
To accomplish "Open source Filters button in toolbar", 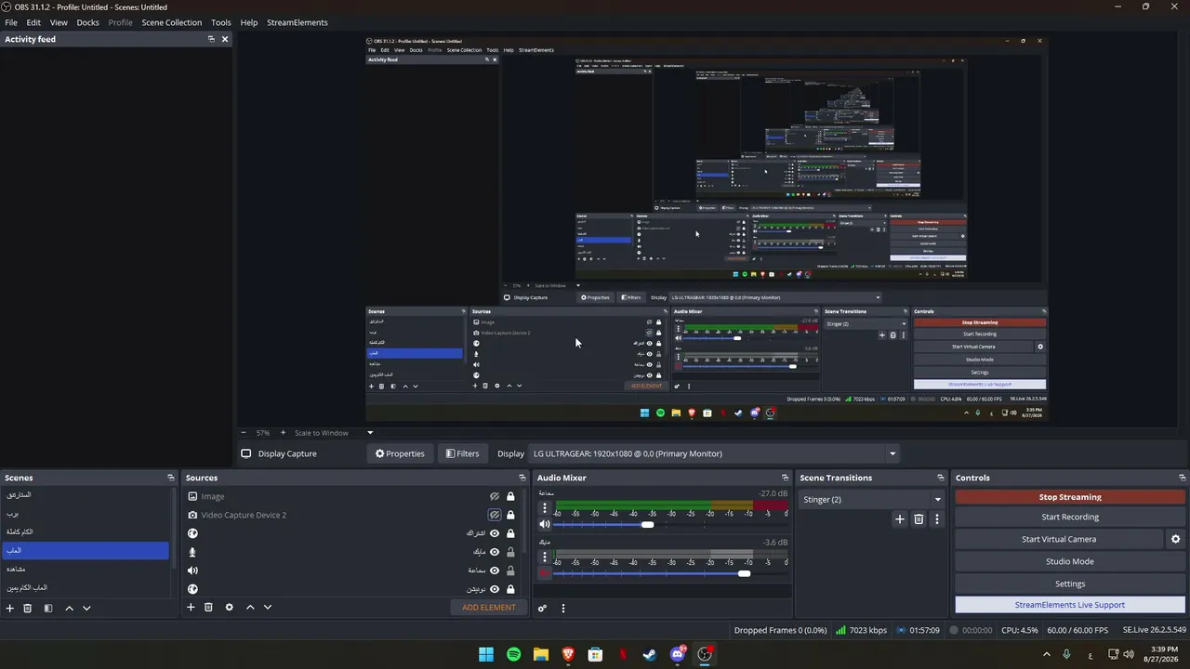I will 462,453.
